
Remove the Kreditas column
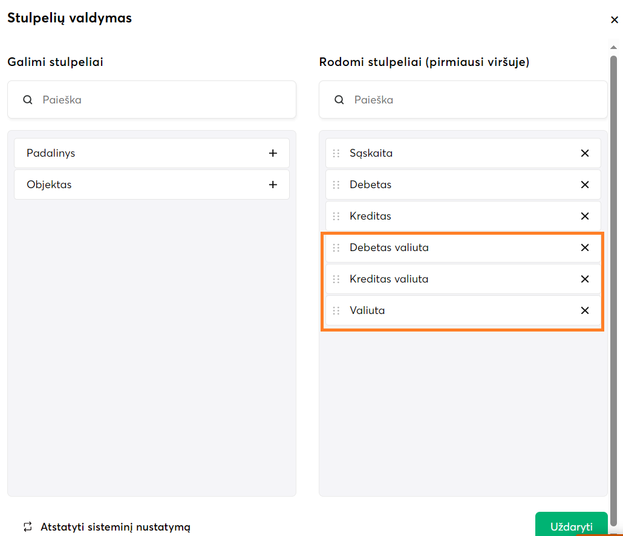click(x=585, y=216)
